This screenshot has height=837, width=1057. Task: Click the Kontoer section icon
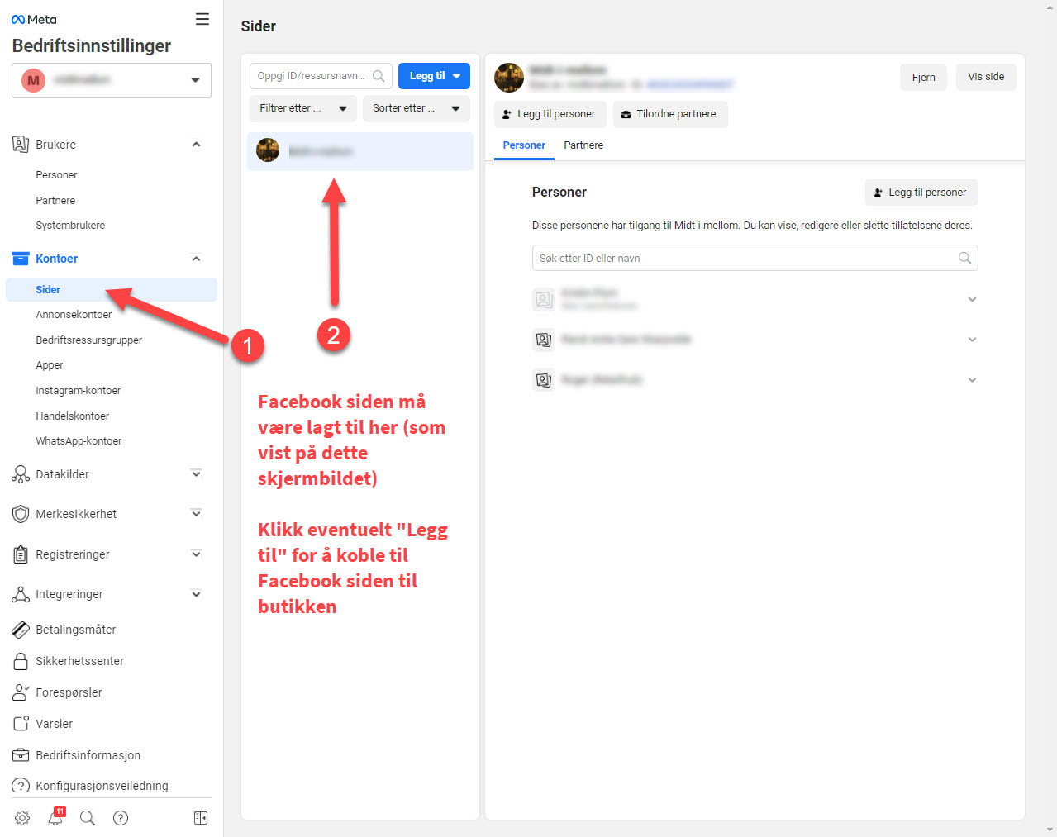(x=21, y=259)
